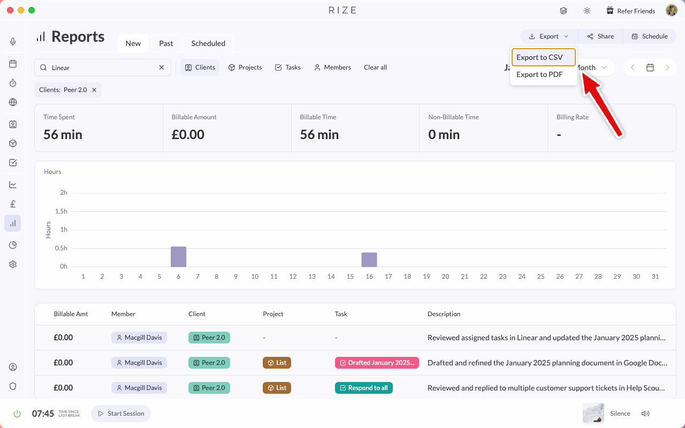Open Settings via the gear icon

[13, 264]
